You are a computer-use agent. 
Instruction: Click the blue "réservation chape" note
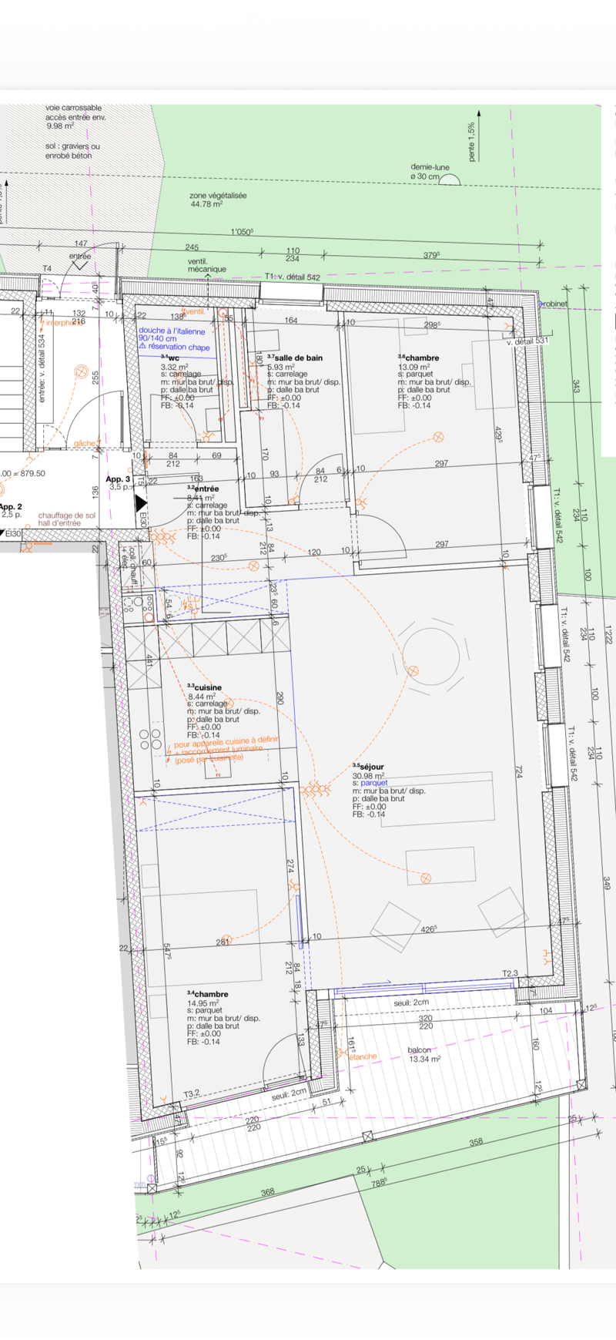point(174,347)
